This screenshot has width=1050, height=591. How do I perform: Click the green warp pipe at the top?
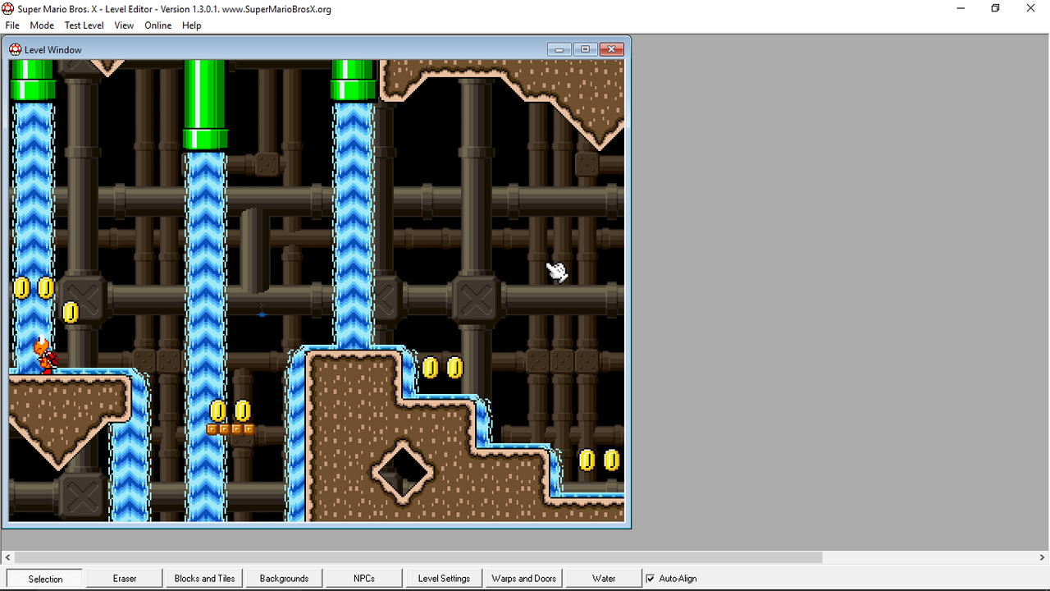tap(205, 98)
